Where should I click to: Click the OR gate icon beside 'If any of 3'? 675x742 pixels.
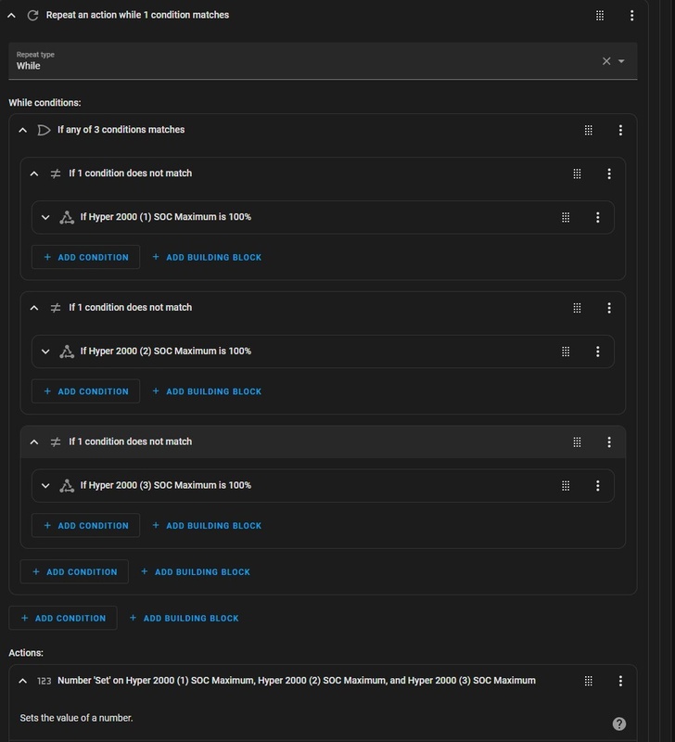(x=44, y=130)
